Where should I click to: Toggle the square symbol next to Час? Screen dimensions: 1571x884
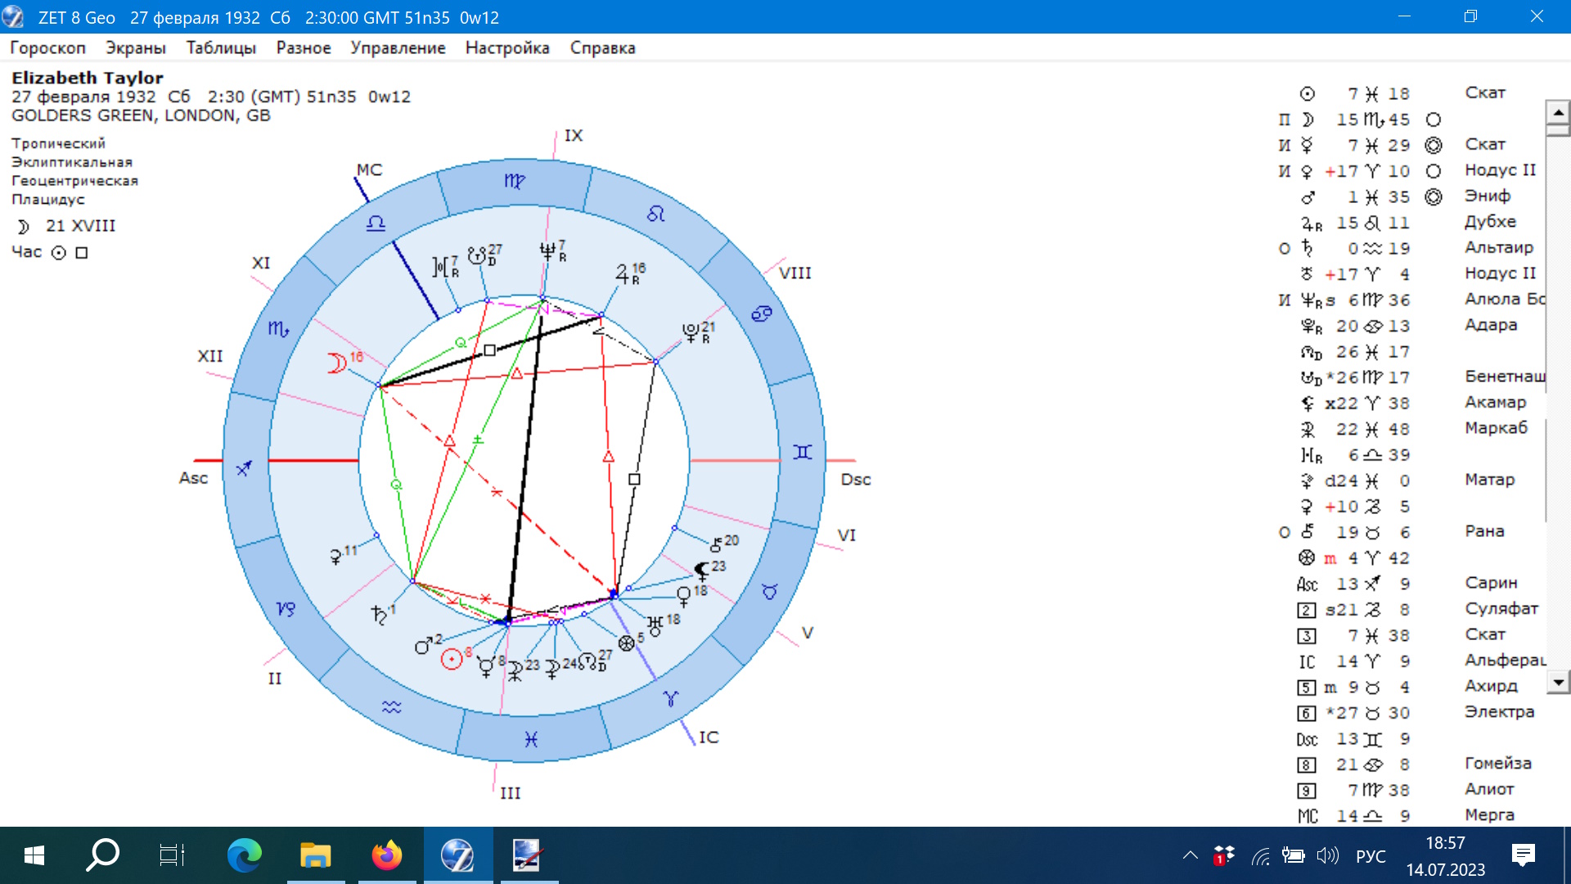pos(82,253)
